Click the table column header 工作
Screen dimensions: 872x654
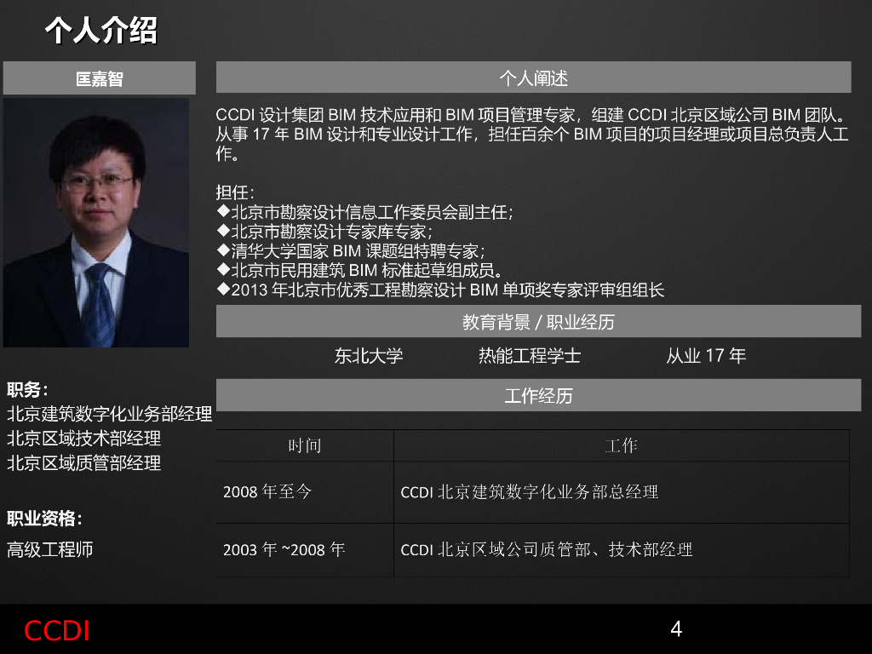click(x=621, y=445)
